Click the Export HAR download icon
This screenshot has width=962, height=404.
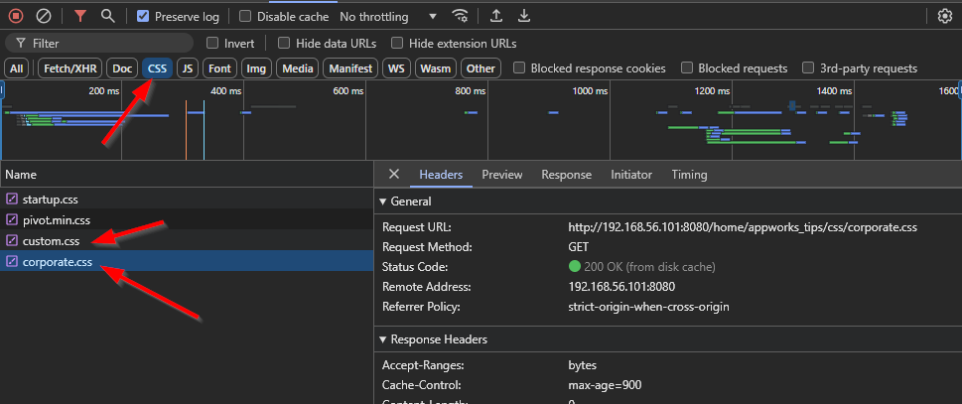[524, 16]
